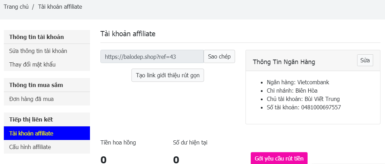Click the Số tài khoản line
The width and height of the screenshot is (385, 164).
point(301,107)
